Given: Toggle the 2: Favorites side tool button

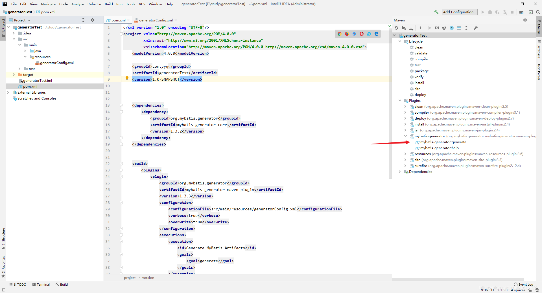Looking at the screenshot, I should tap(3, 267).
